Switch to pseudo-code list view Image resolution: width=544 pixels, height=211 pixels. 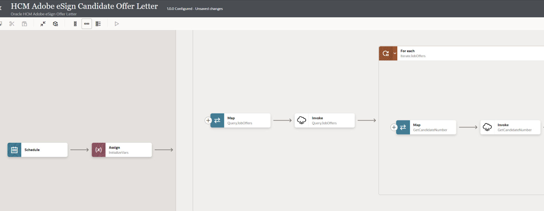(98, 24)
